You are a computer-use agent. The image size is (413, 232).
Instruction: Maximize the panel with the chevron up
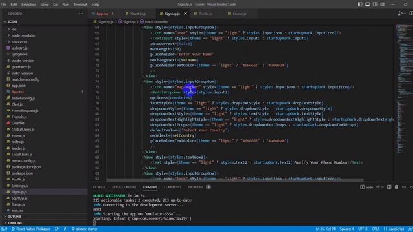click(411, 187)
